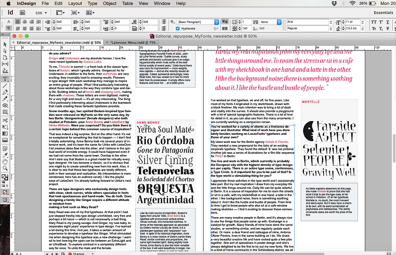This screenshot has height=255, width=396.
Task: Switch to Paragraph Formatting Controls (¶)
Action: pos(8,28)
